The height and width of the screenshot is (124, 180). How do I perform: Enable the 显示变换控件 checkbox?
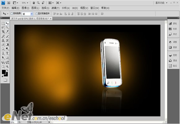click(x=37, y=14)
